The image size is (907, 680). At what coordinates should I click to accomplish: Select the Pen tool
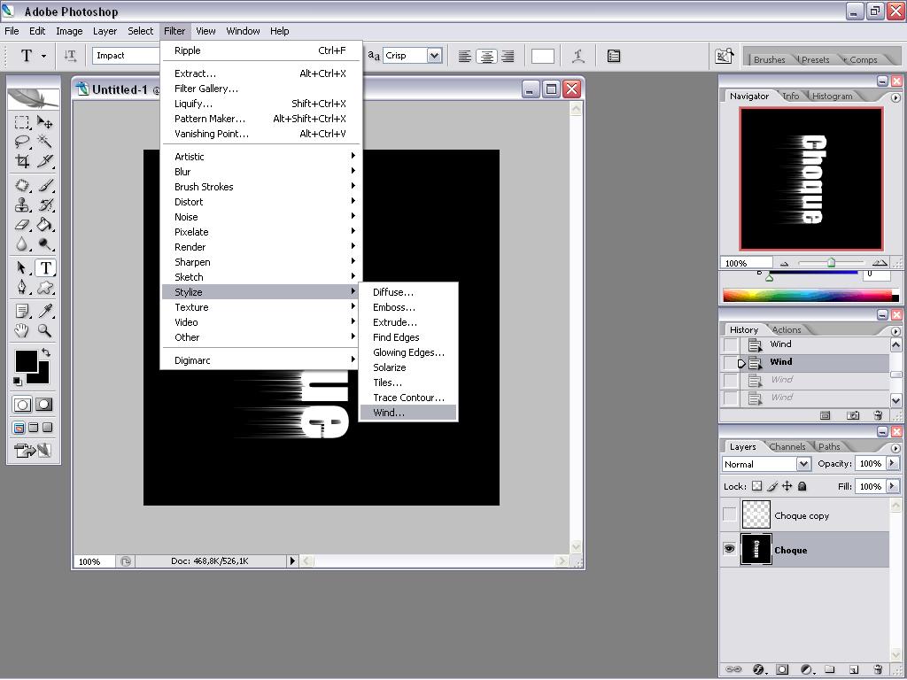tap(22, 288)
